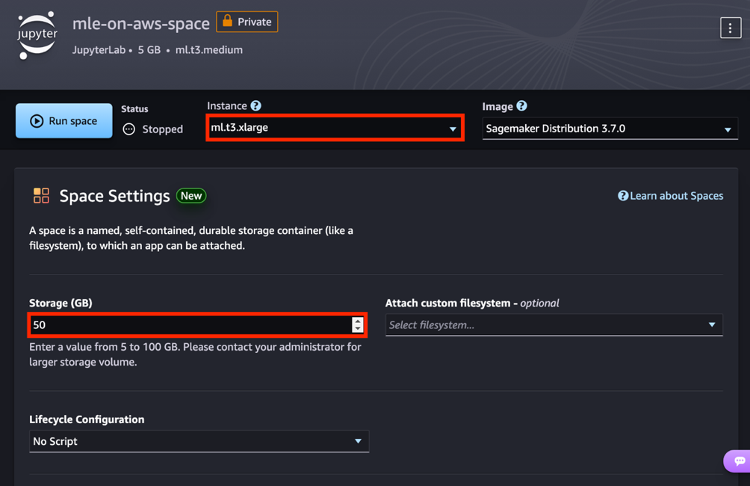The image size is (750, 486).
Task: Open the Select filesystem dropdown
Action: coord(554,325)
